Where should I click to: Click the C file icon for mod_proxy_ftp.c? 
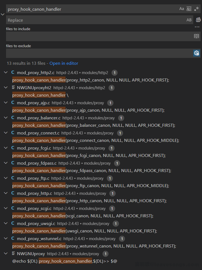click(13, 178)
